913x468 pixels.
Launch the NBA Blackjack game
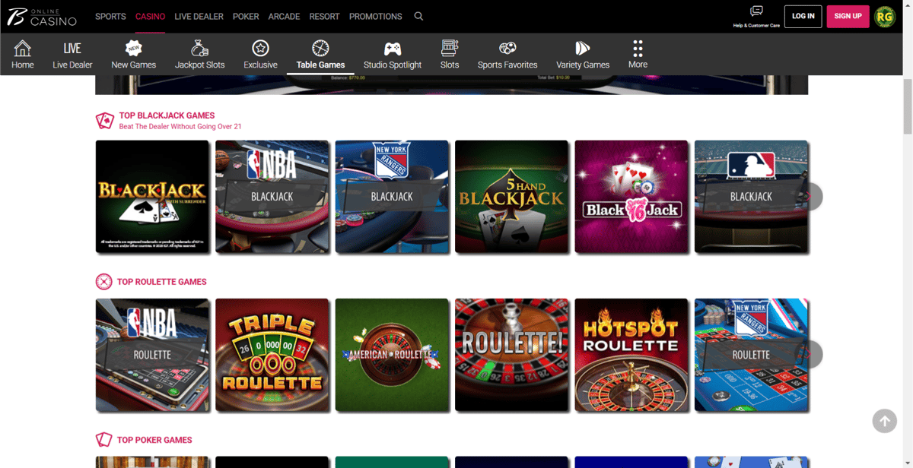pyautogui.click(x=272, y=197)
